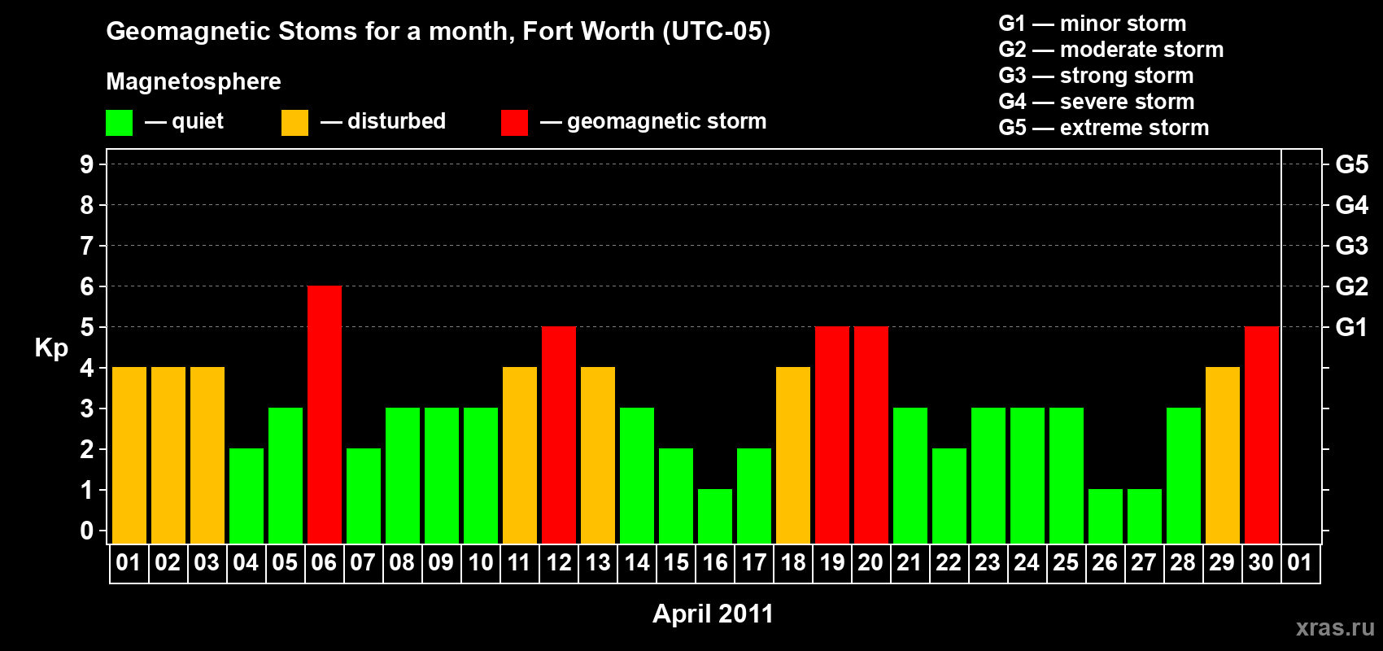
Task: Click the 'G5 — extreme storm' legend line
Action: pyautogui.click(x=1104, y=128)
